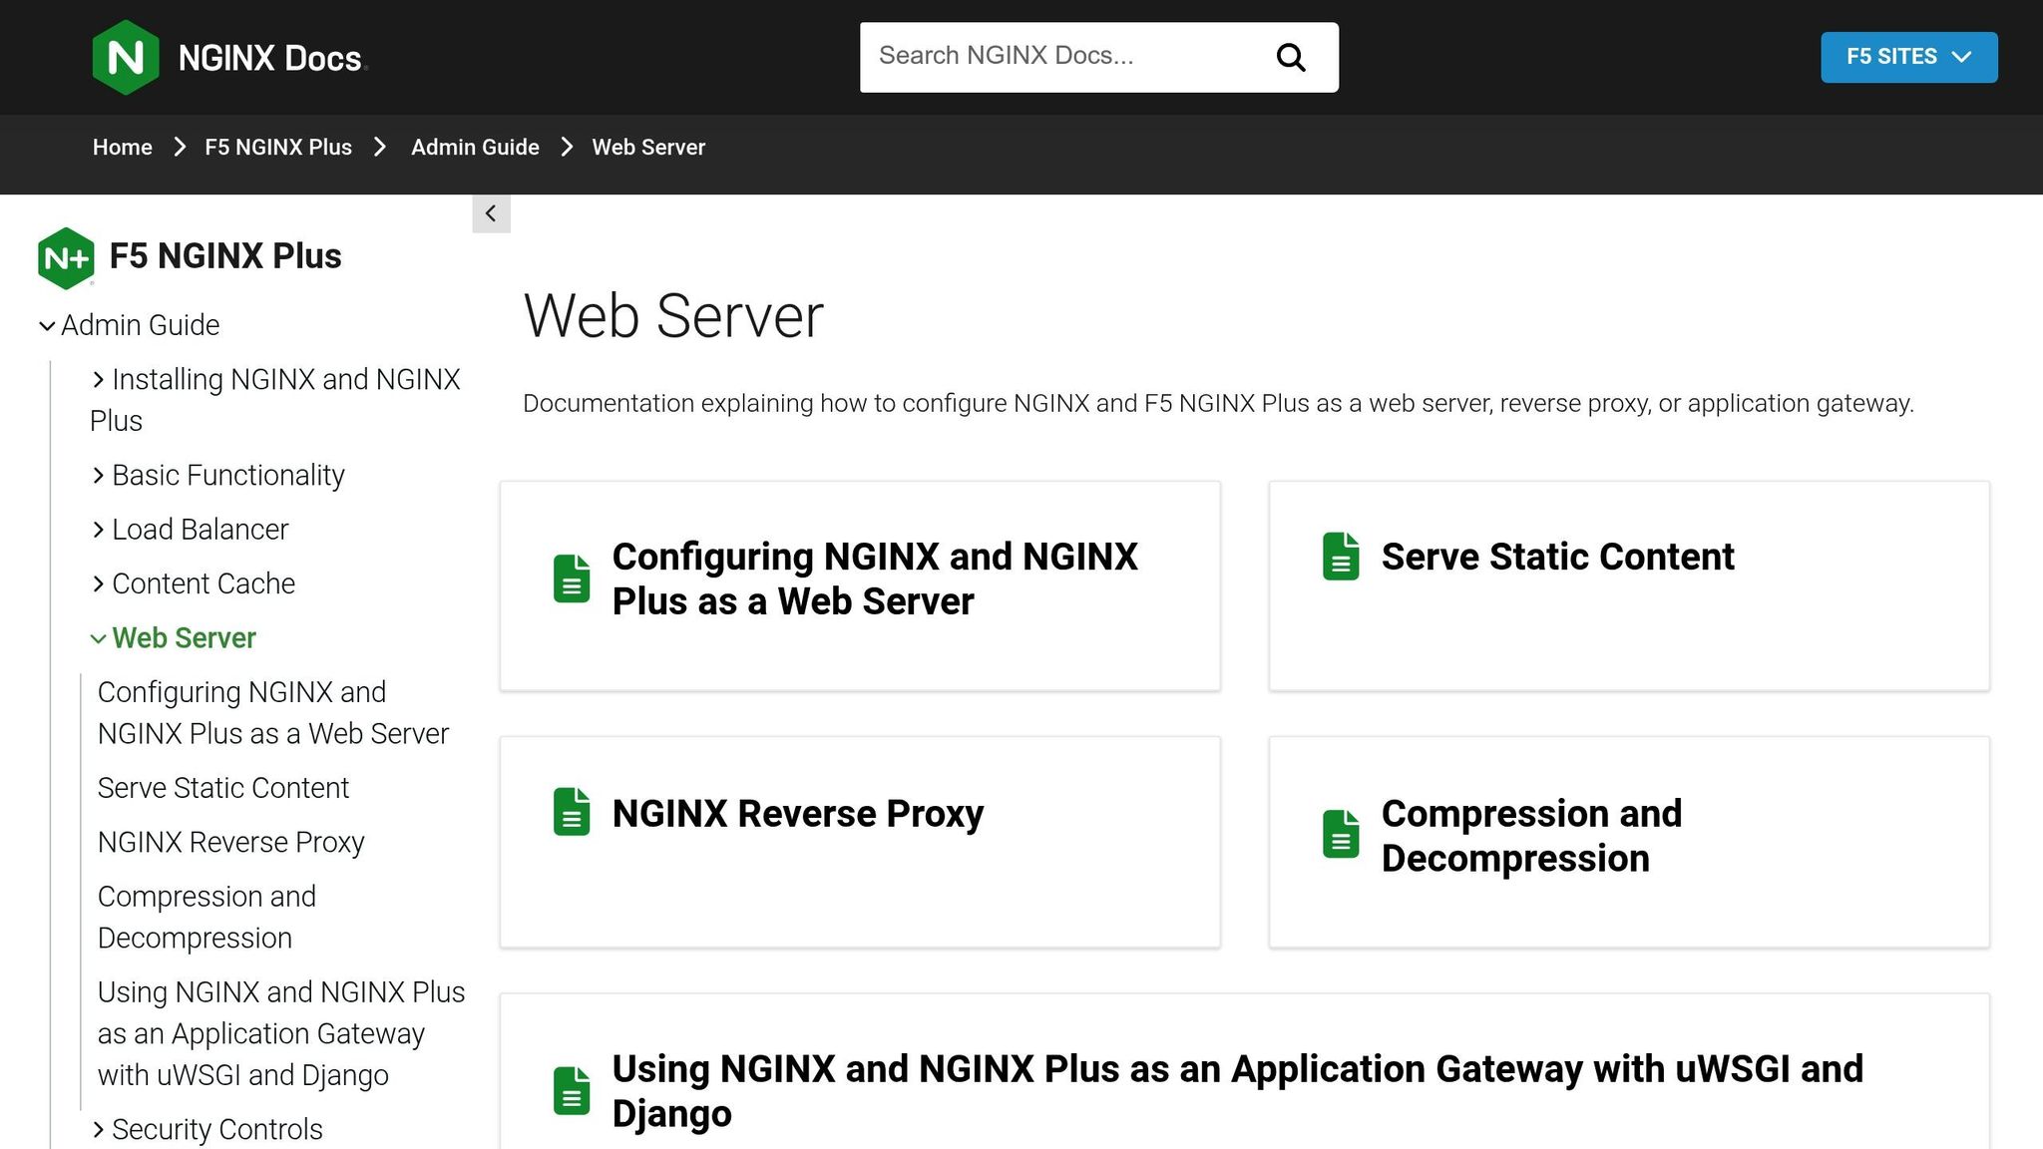Click the N+ NGINX Plus logo
The image size is (2043, 1149).
[66, 258]
